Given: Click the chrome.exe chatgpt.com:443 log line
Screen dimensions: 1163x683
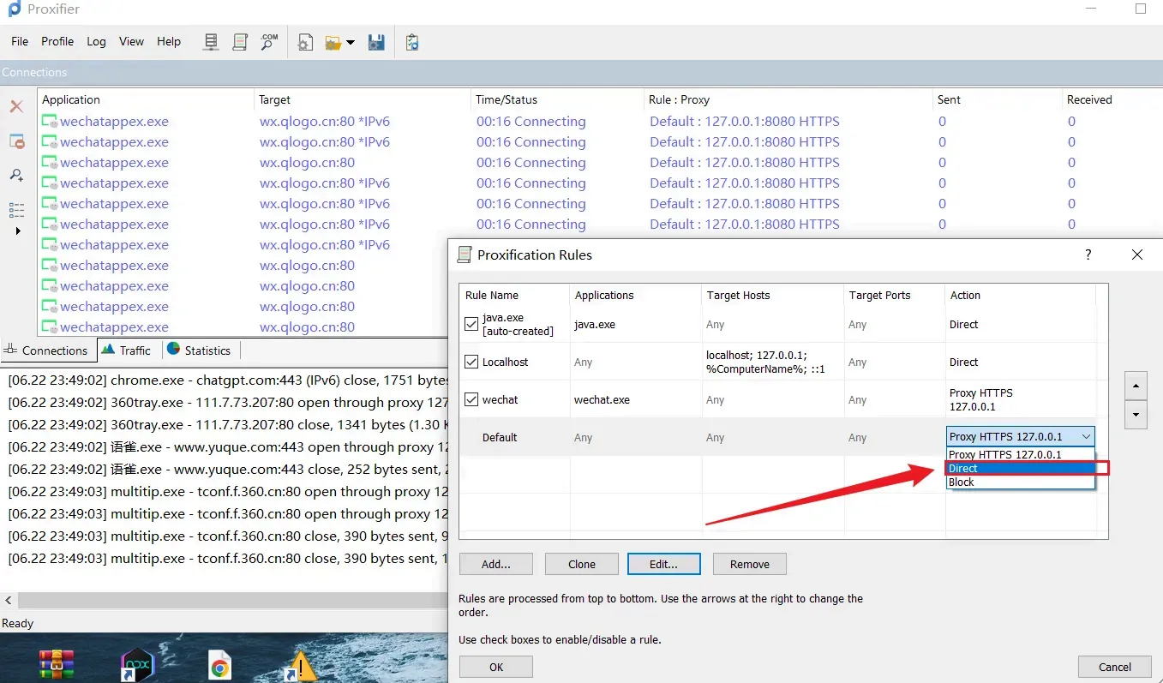Looking at the screenshot, I should (x=228, y=380).
